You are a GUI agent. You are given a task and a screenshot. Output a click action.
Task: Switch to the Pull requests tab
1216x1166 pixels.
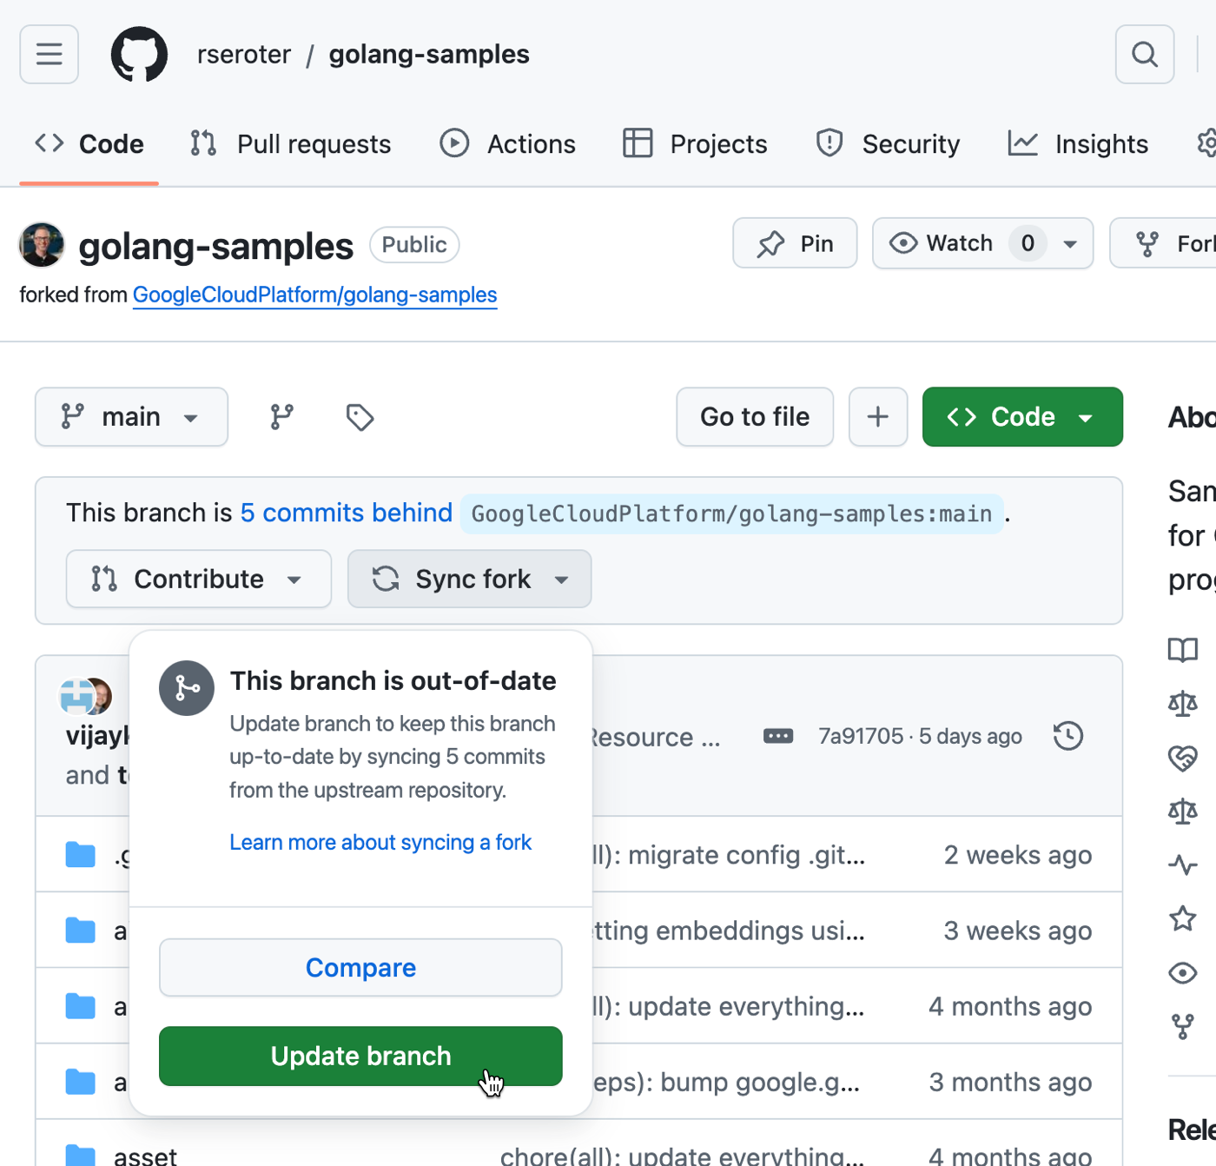[291, 144]
